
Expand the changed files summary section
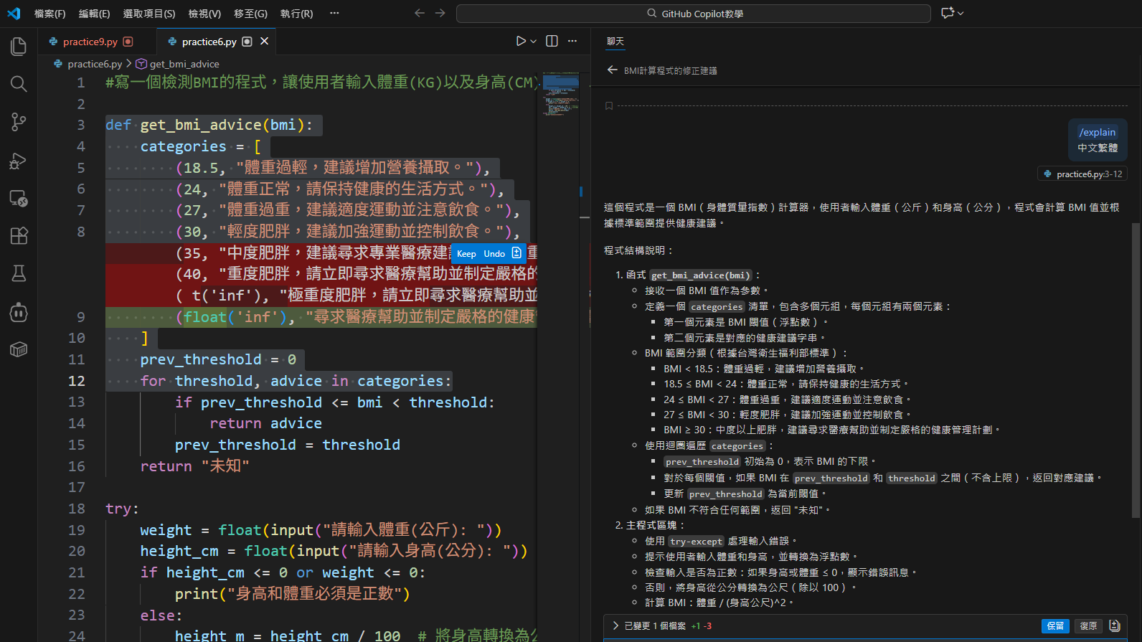pos(615,626)
